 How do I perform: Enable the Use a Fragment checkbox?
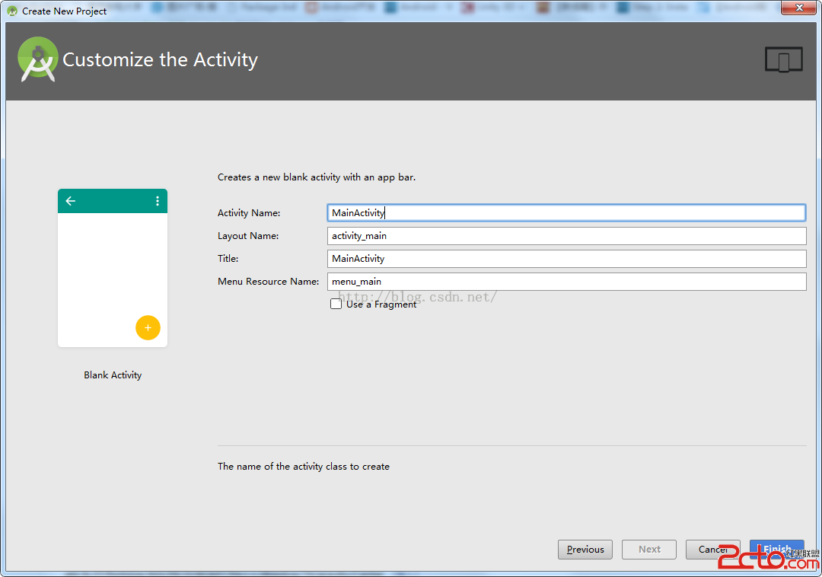click(x=336, y=304)
